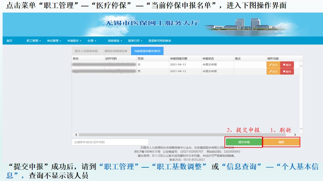Select the 当前停保申报名单(0) tab

(x=147, y=51)
